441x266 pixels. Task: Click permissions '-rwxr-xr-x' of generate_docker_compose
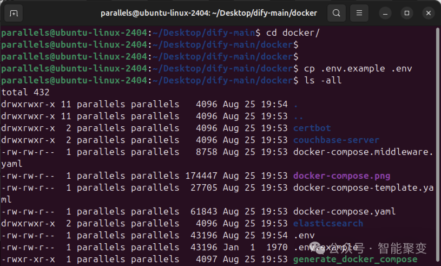coord(28,259)
